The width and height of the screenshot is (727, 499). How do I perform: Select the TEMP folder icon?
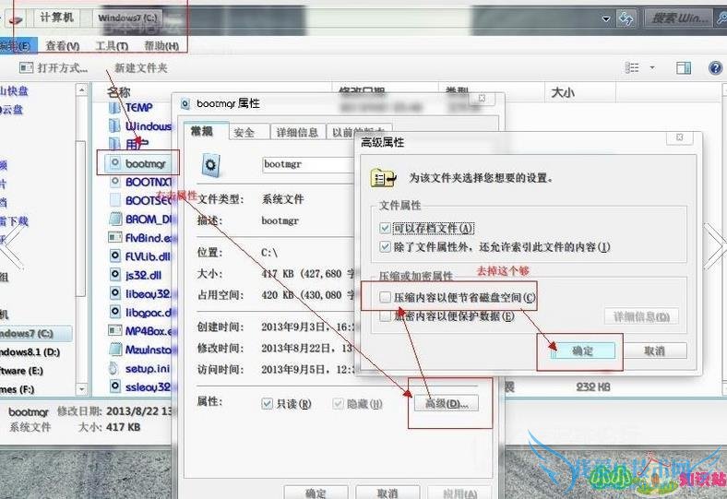pos(114,108)
